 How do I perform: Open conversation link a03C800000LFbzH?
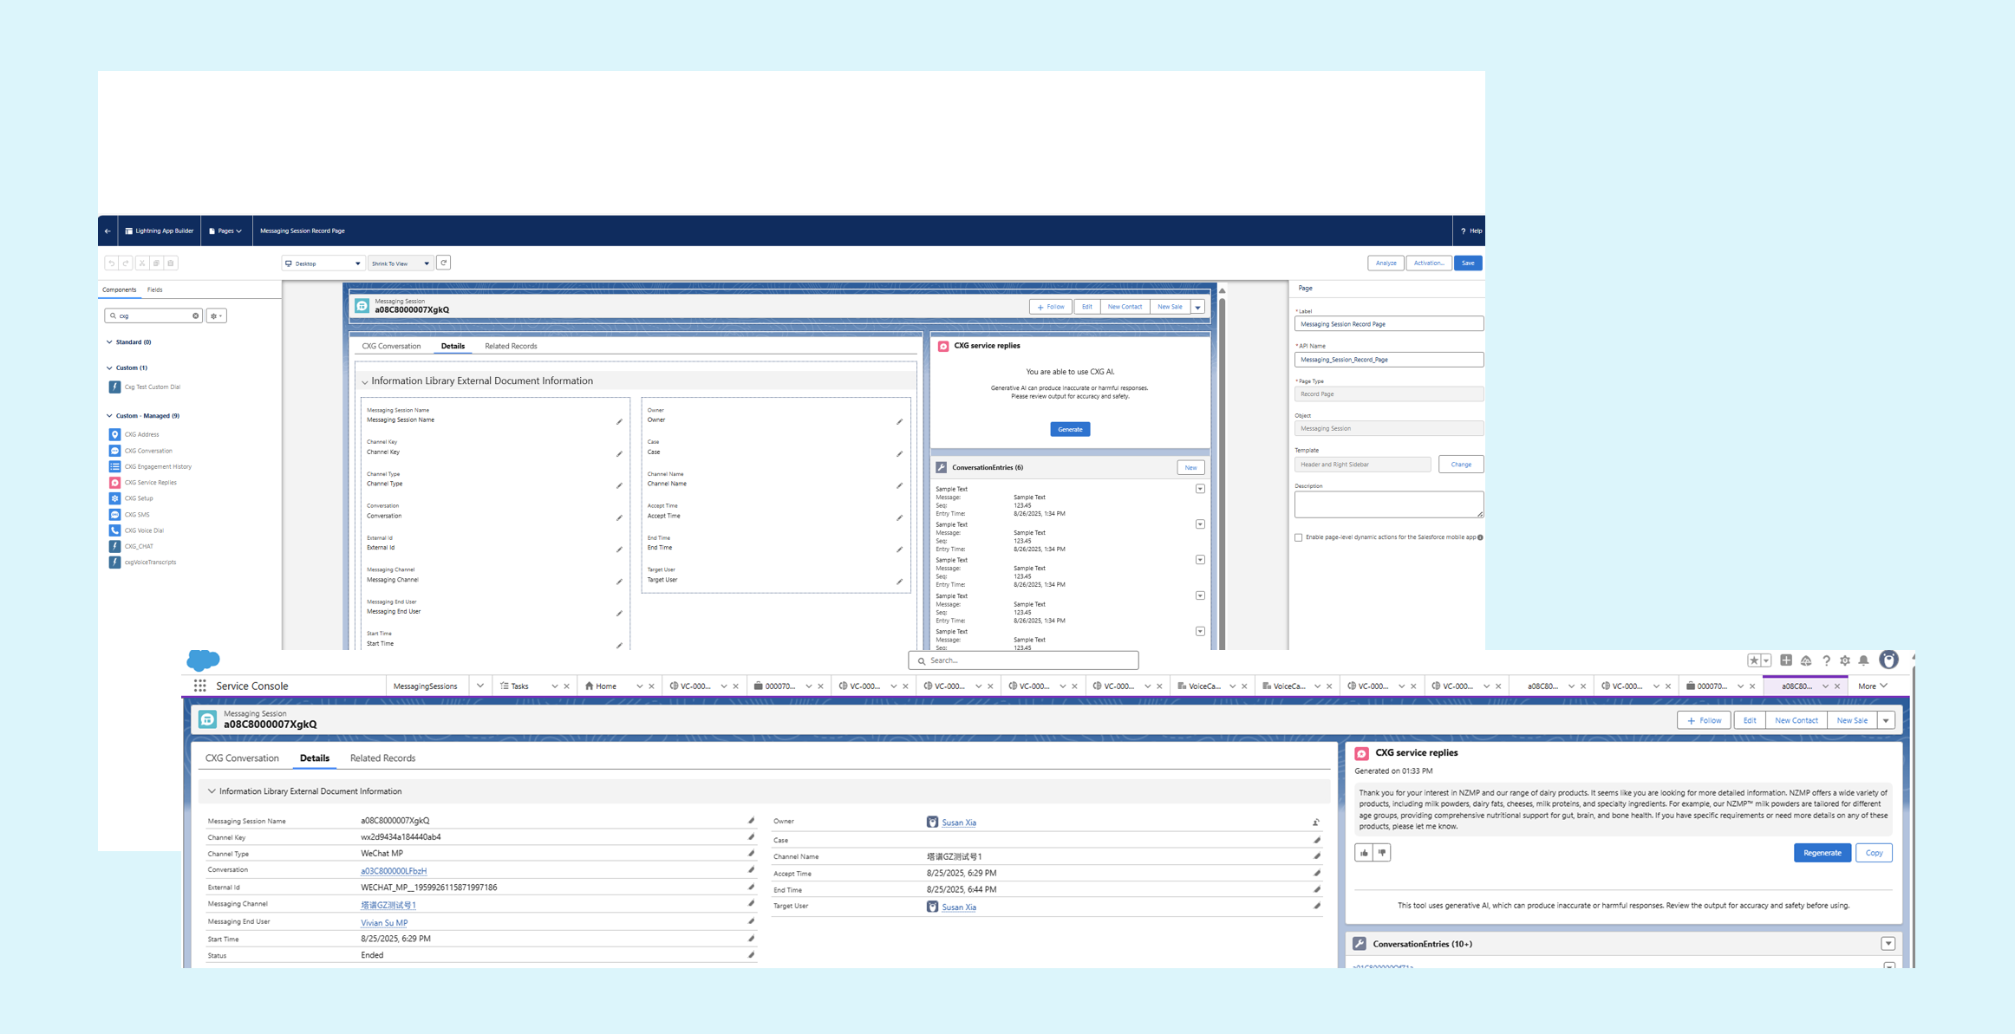click(x=394, y=871)
